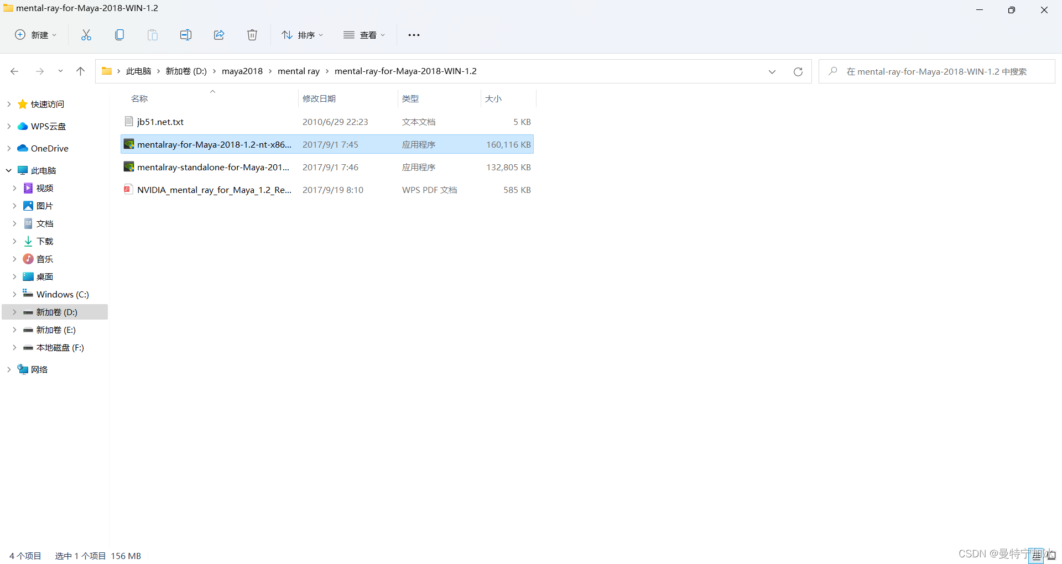
Task: Click the 160,116 KB size cell
Action: tap(508, 144)
